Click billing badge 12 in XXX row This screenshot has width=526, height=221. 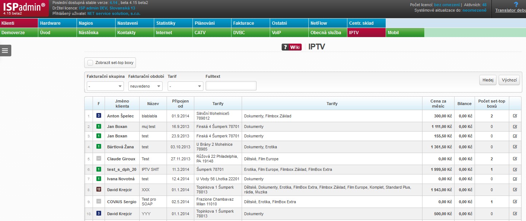pos(98,189)
